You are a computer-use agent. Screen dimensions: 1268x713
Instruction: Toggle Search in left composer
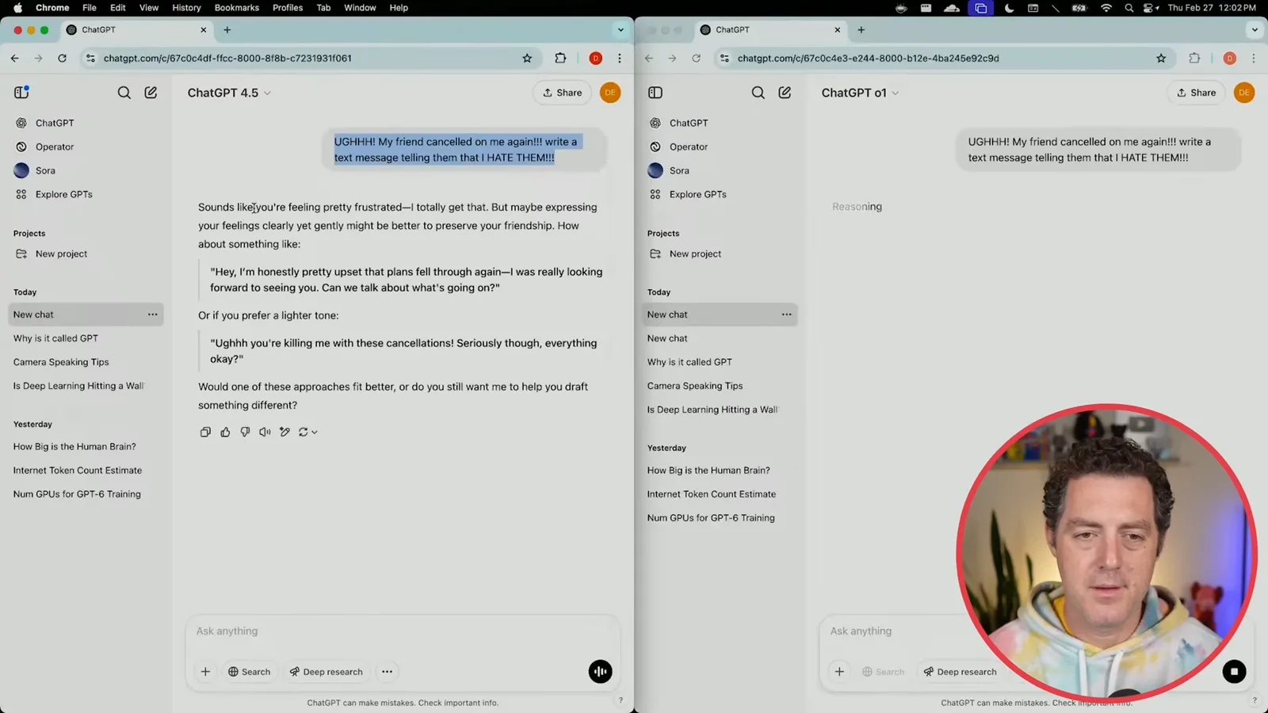click(250, 671)
